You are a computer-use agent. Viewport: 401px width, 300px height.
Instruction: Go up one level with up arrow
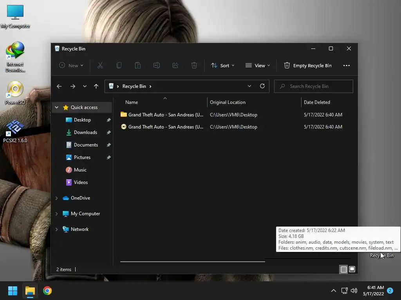click(x=96, y=86)
